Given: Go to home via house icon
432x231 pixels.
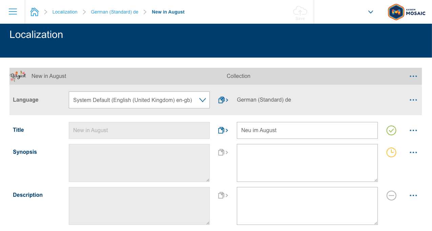Looking at the screenshot, I should click(x=35, y=12).
